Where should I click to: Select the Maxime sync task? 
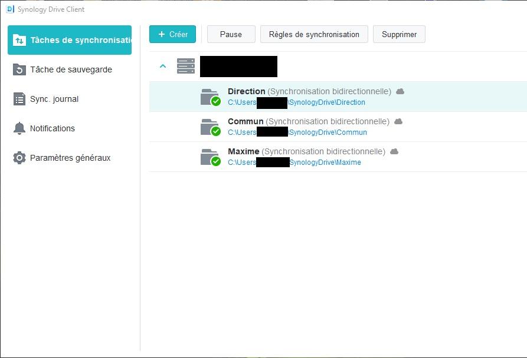(x=338, y=157)
